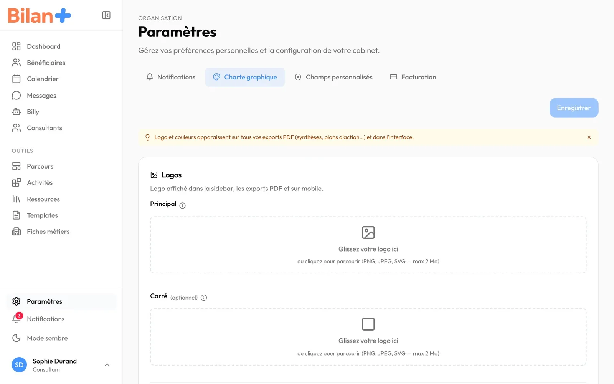The height and width of the screenshot is (384, 614).
Task: Collapse the sidebar with the panel icon
Action: pos(106,15)
